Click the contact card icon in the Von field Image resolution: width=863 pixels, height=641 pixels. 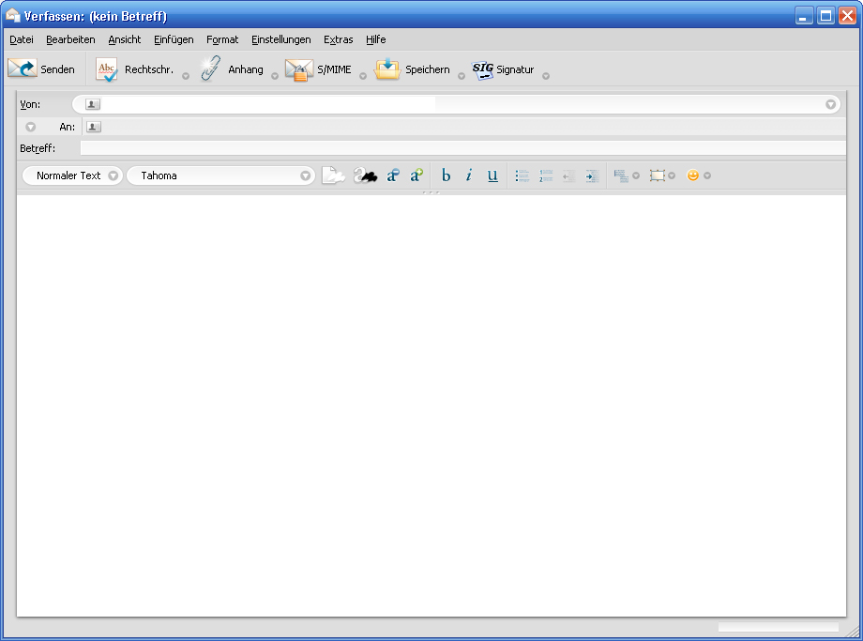93,104
